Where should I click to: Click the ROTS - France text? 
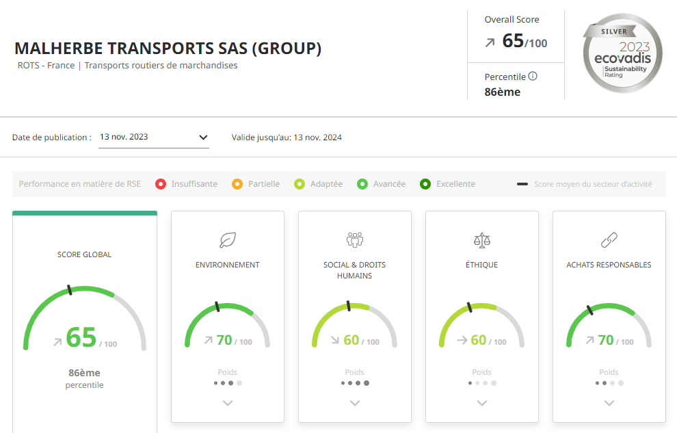click(x=47, y=65)
